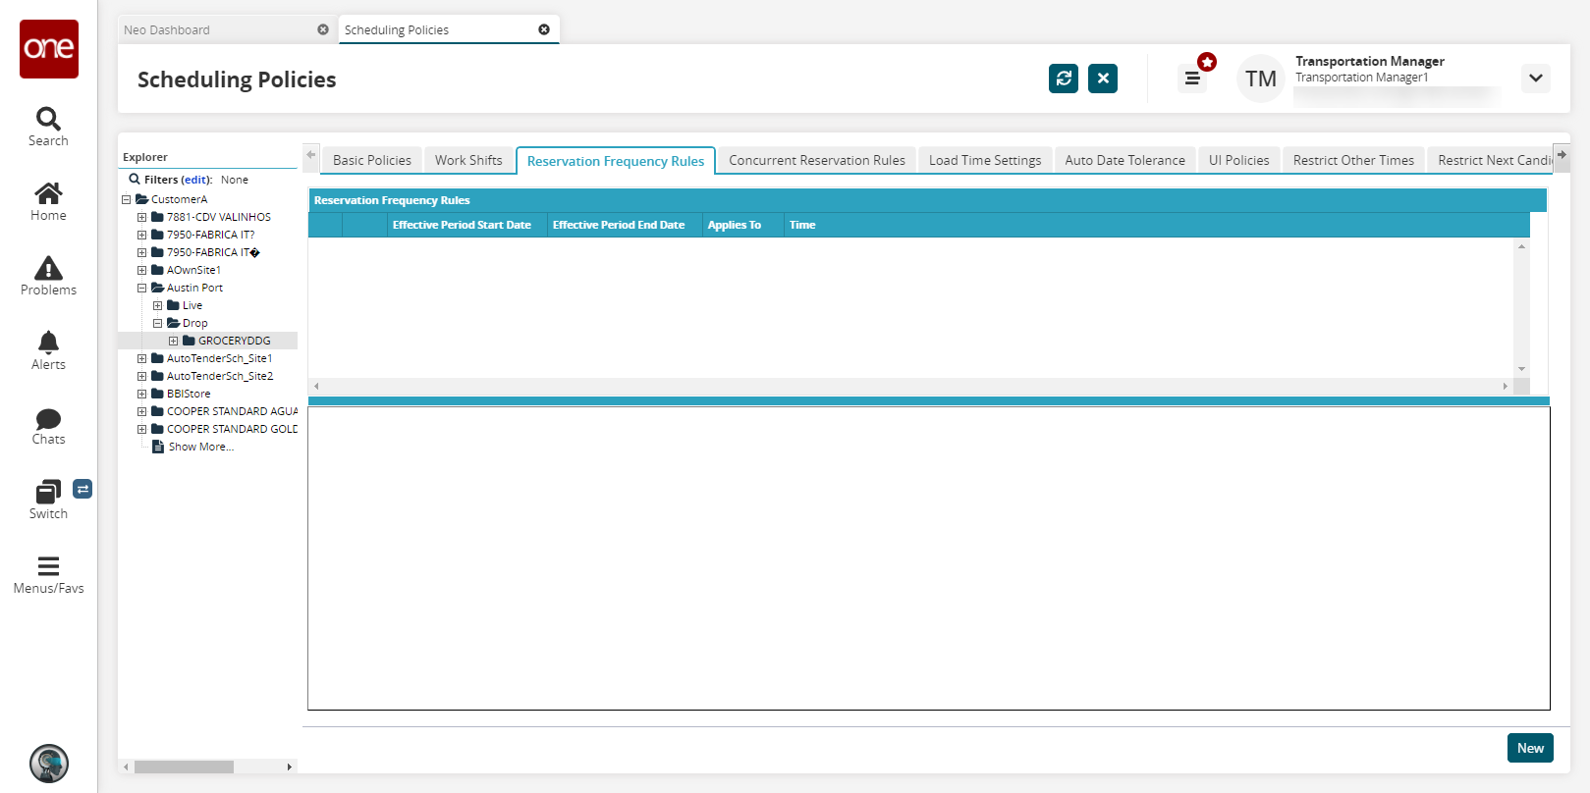This screenshot has height=793, width=1590.
Task: Switch to the Basic Policies tab
Action: (372, 160)
